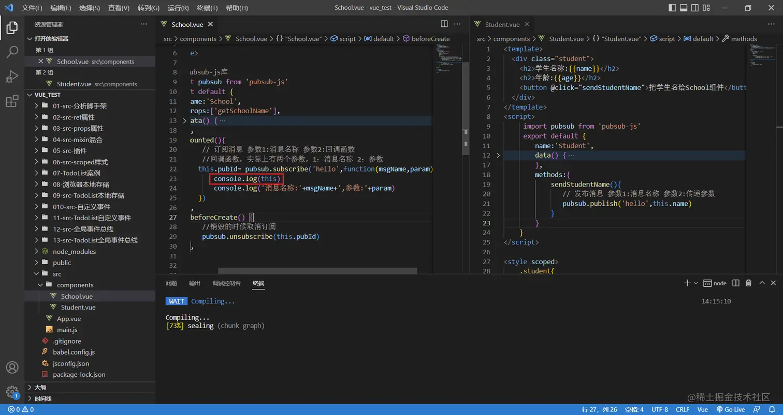Select the School.vue editor tab

(x=187, y=24)
